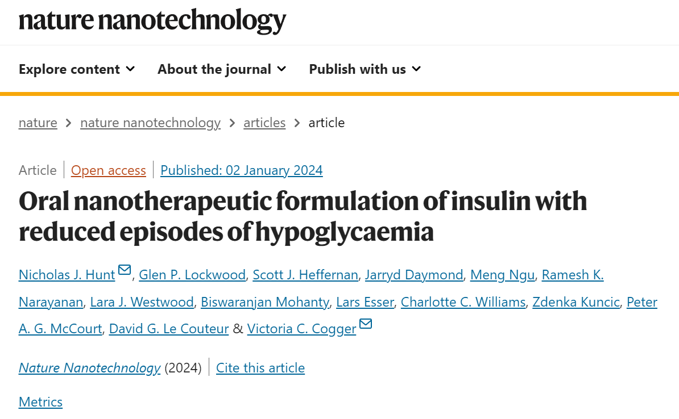Expand the Publish with us dropdown
Image resolution: width=679 pixels, height=419 pixels.
point(365,69)
